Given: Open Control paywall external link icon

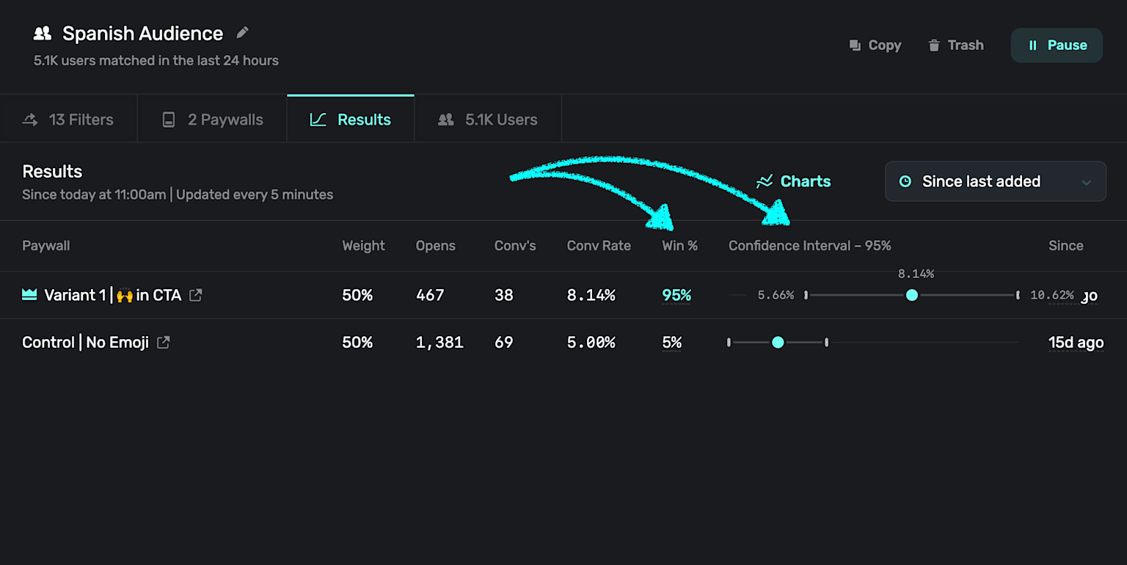Looking at the screenshot, I should (164, 342).
